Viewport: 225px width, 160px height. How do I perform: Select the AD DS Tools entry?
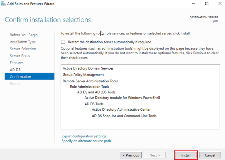click(94, 104)
